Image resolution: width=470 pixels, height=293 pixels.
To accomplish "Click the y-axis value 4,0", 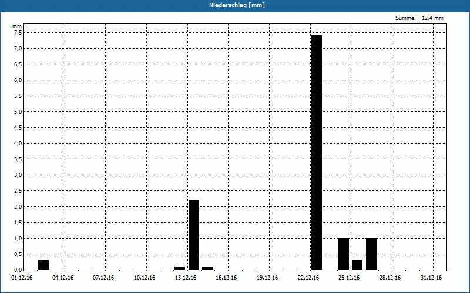I will coord(18,144).
